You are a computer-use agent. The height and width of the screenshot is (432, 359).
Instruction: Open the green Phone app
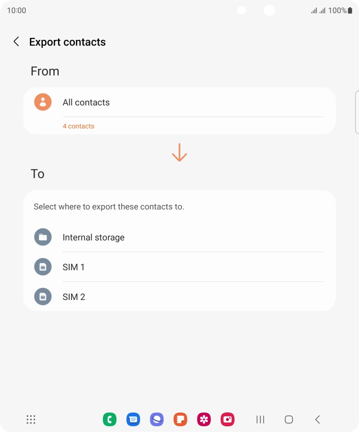[x=109, y=419]
